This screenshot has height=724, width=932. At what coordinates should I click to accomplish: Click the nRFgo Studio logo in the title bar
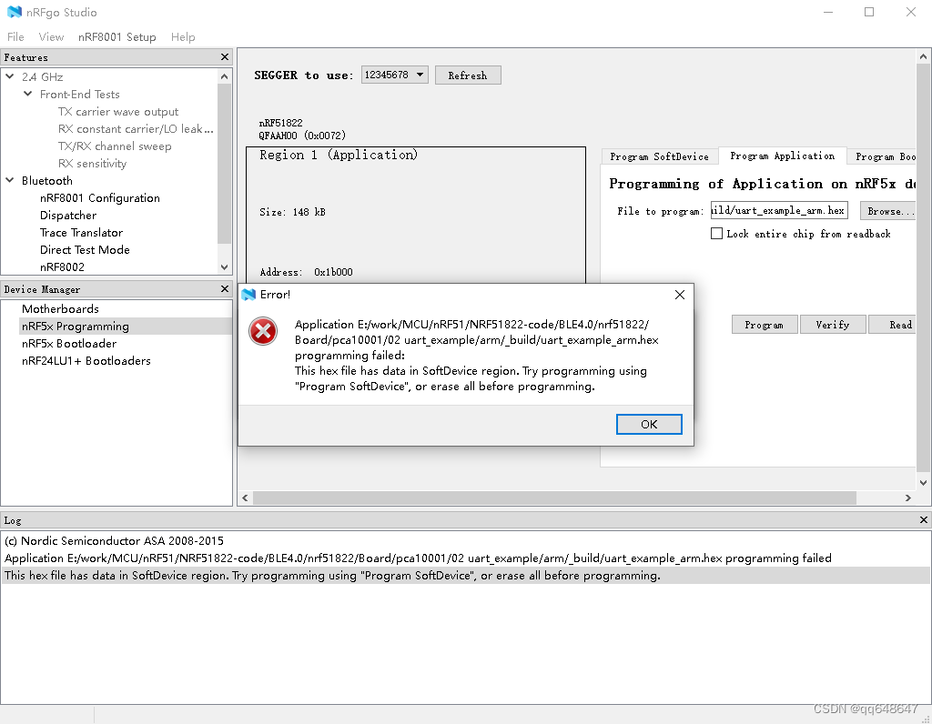coord(15,12)
